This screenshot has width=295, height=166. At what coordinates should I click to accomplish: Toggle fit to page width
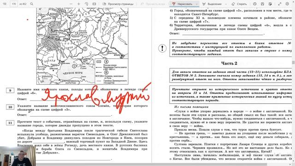[94, 4]
